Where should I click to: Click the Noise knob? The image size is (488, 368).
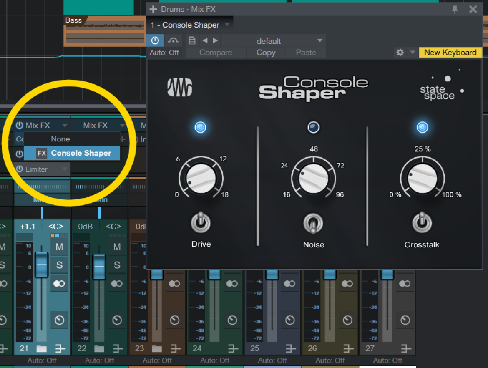[x=313, y=179]
